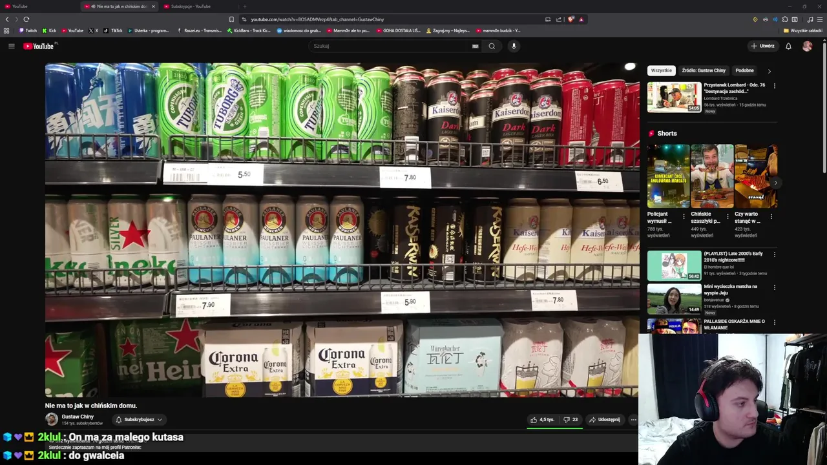Click the magnifier search button
The height and width of the screenshot is (465, 827).
pos(492,46)
